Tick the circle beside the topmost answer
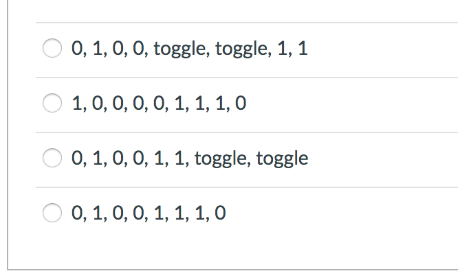 pyautogui.click(x=53, y=49)
